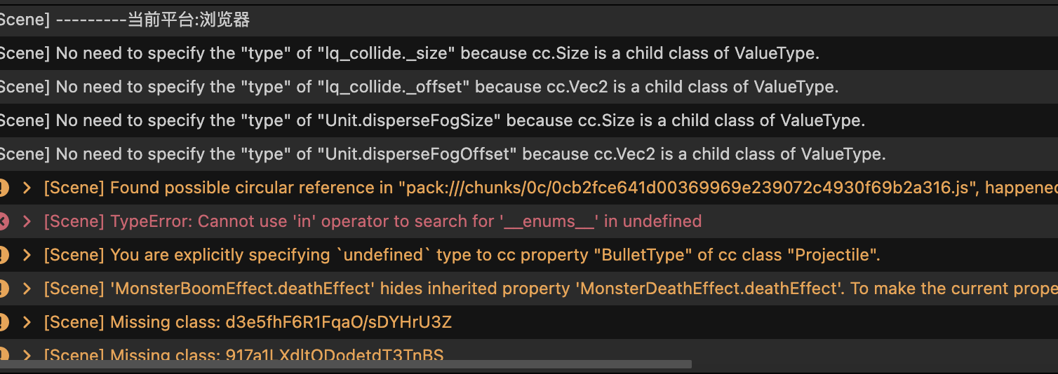
Task: Expand the circular reference warning entry
Action: [x=27, y=188]
